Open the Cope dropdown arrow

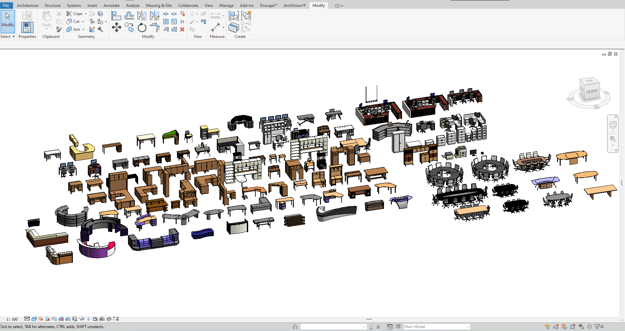[86, 14]
